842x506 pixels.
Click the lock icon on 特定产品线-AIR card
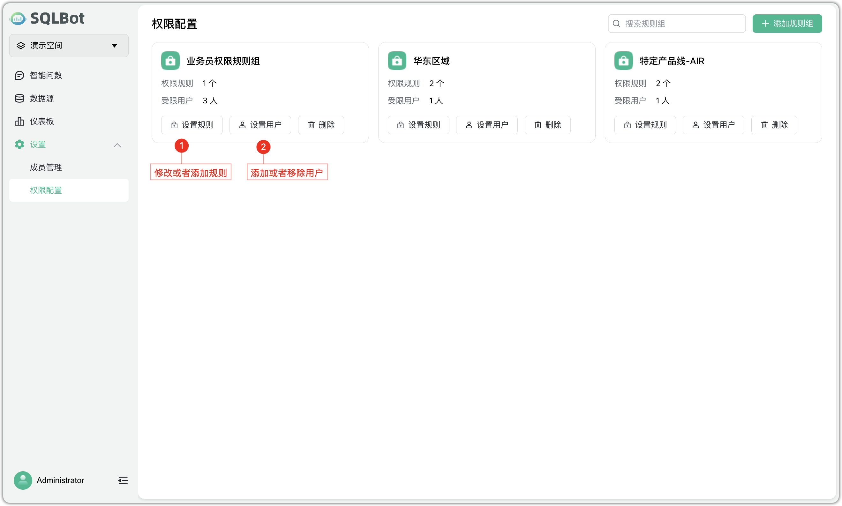point(623,60)
